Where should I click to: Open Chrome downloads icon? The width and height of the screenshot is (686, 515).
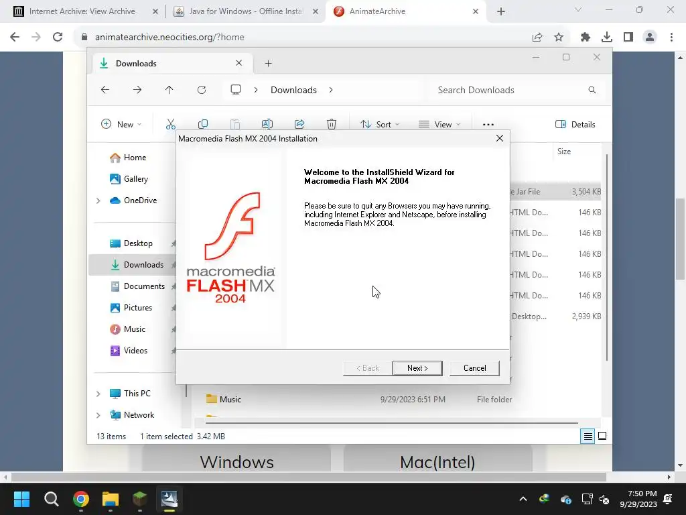[x=607, y=38]
